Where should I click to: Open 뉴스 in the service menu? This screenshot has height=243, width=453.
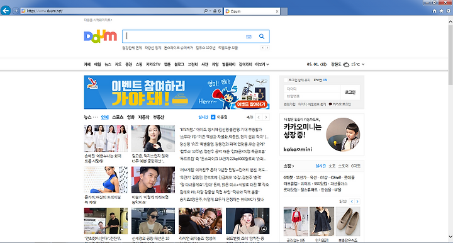pyautogui.click(x=108, y=64)
